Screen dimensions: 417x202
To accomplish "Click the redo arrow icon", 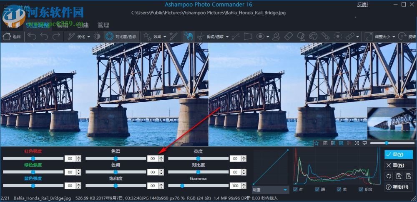I will [x=56, y=37].
